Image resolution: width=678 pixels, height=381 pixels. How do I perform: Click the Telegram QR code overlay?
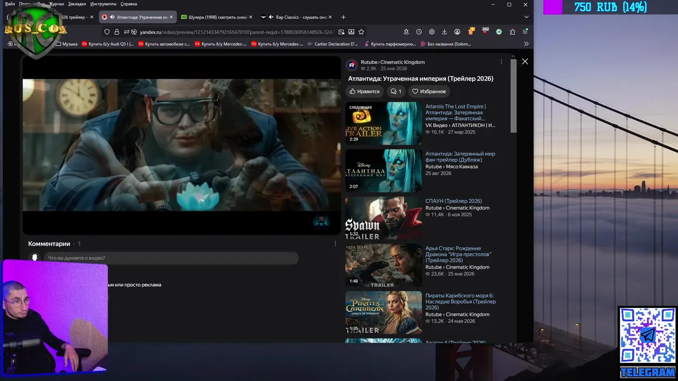click(648, 336)
